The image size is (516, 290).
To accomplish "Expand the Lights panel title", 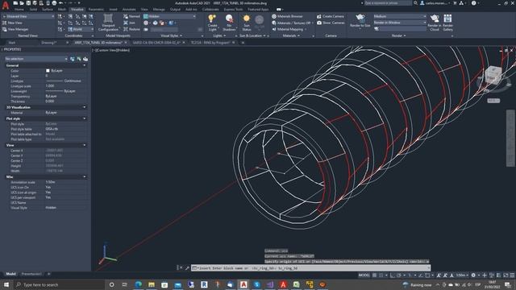I will pyautogui.click(x=219, y=35).
